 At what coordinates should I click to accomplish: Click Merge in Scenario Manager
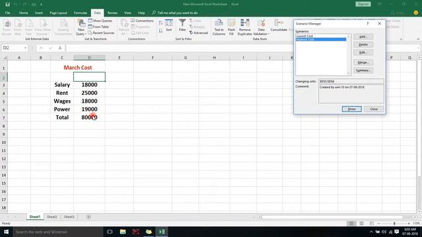pyautogui.click(x=363, y=63)
